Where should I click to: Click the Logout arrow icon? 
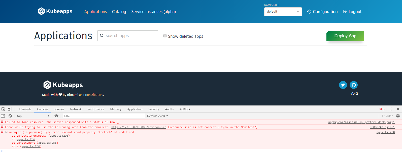click(345, 12)
